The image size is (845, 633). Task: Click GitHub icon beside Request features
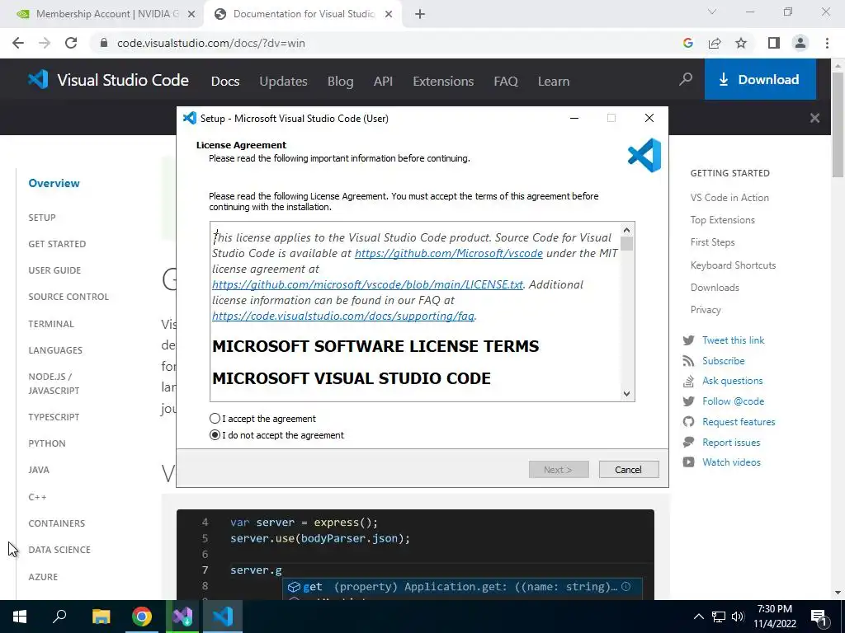click(689, 421)
